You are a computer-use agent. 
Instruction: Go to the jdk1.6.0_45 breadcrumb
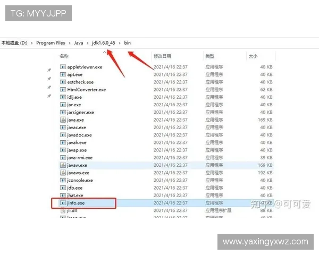(104, 43)
